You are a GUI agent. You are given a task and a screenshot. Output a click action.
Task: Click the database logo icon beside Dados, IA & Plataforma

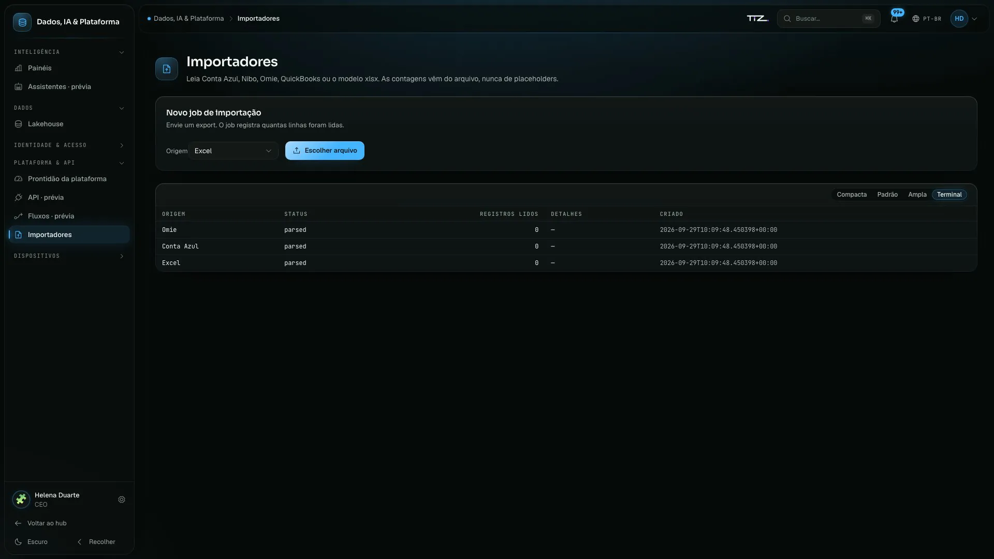point(22,22)
